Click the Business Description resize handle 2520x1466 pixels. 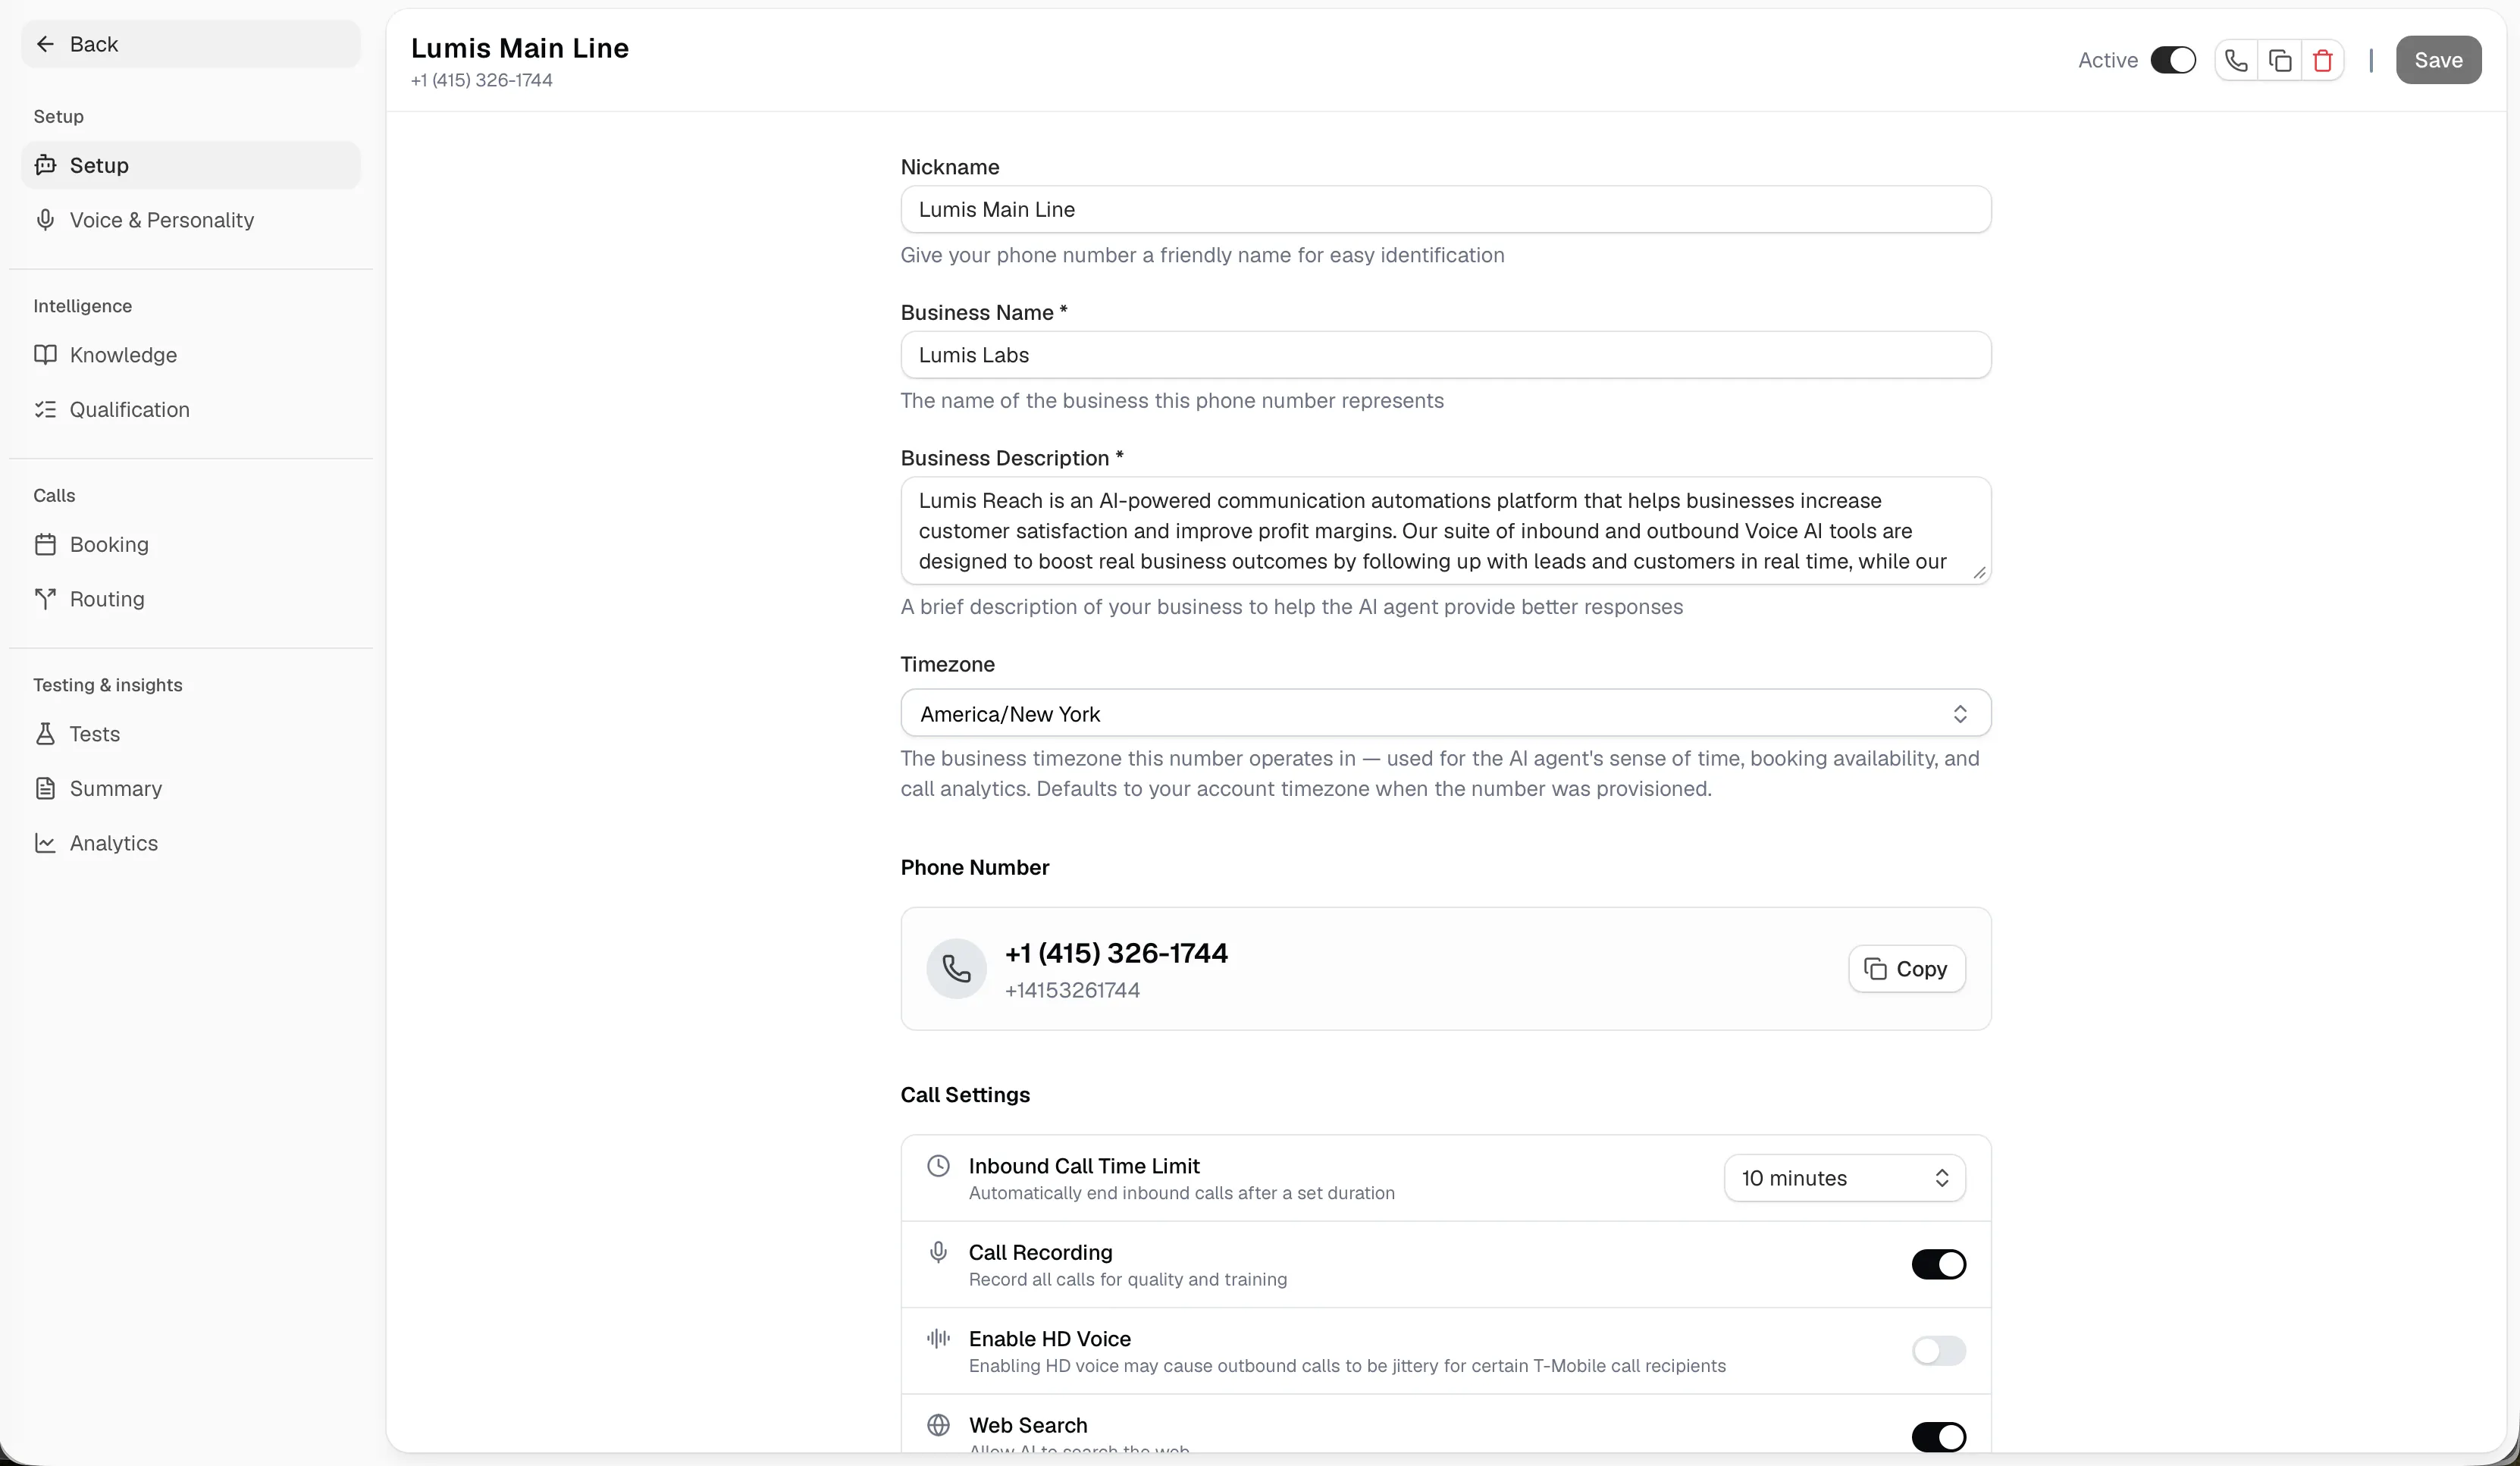pos(1979,573)
